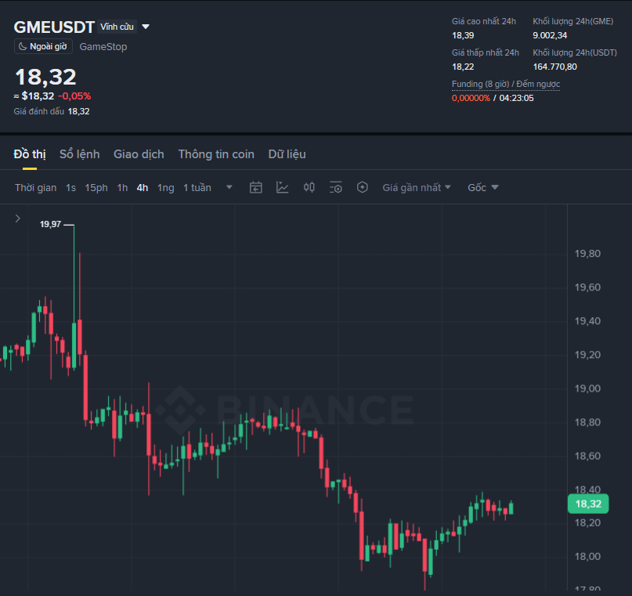This screenshot has height=596, width=632.
Task: Expand the more time intervals dropdown
Action: coord(229,187)
